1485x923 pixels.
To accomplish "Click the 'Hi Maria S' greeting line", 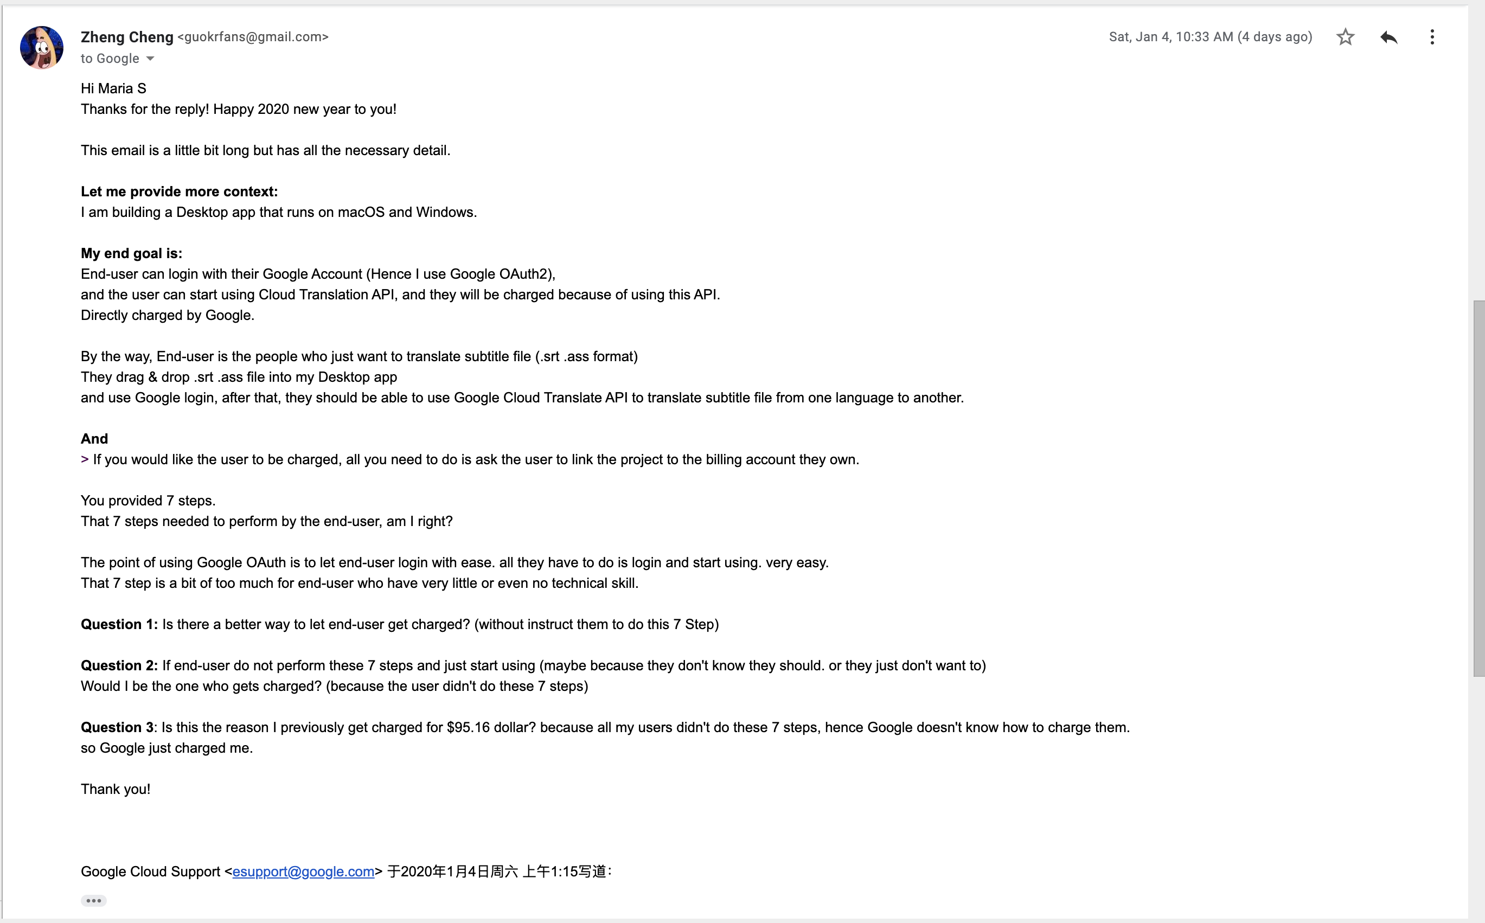I will [x=113, y=88].
